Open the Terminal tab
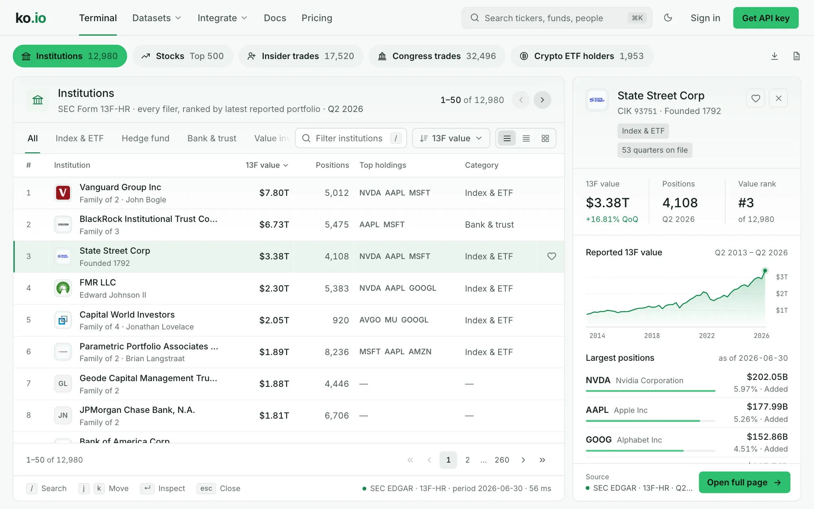 tap(98, 18)
